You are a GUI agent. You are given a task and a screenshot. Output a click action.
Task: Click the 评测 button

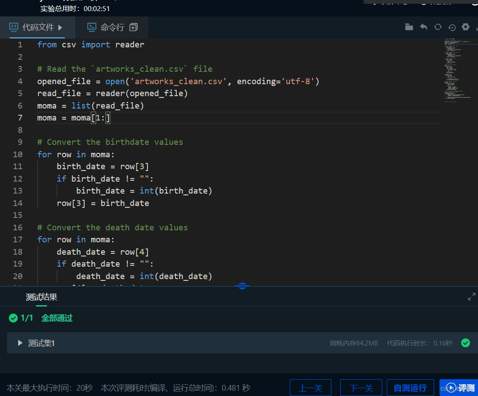[466, 387]
